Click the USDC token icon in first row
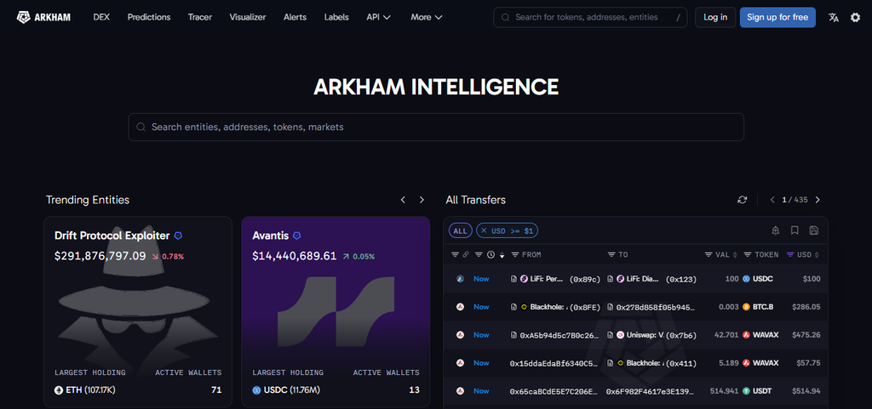 click(746, 279)
